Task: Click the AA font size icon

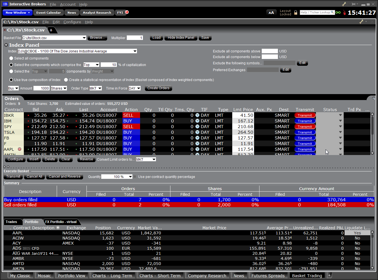Action: tap(271, 12)
